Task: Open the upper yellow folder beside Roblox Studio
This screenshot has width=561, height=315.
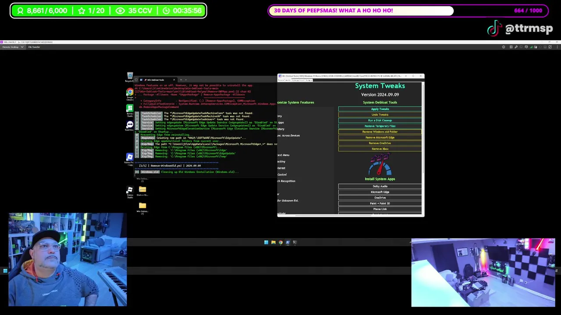Action: (x=142, y=191)
